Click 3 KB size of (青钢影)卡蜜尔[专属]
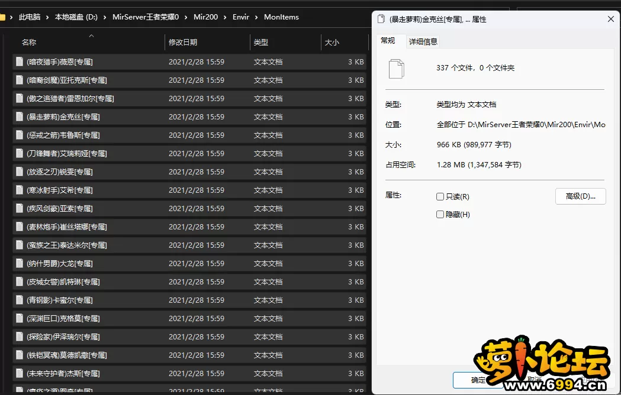The height and width of the screenshot is (395, 621). 356,300
